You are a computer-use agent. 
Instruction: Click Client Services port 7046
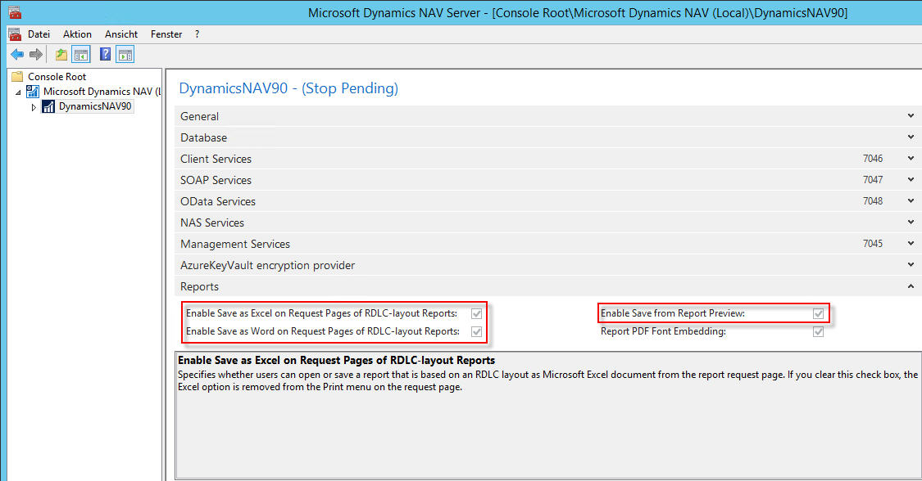(x=873, y=159)
